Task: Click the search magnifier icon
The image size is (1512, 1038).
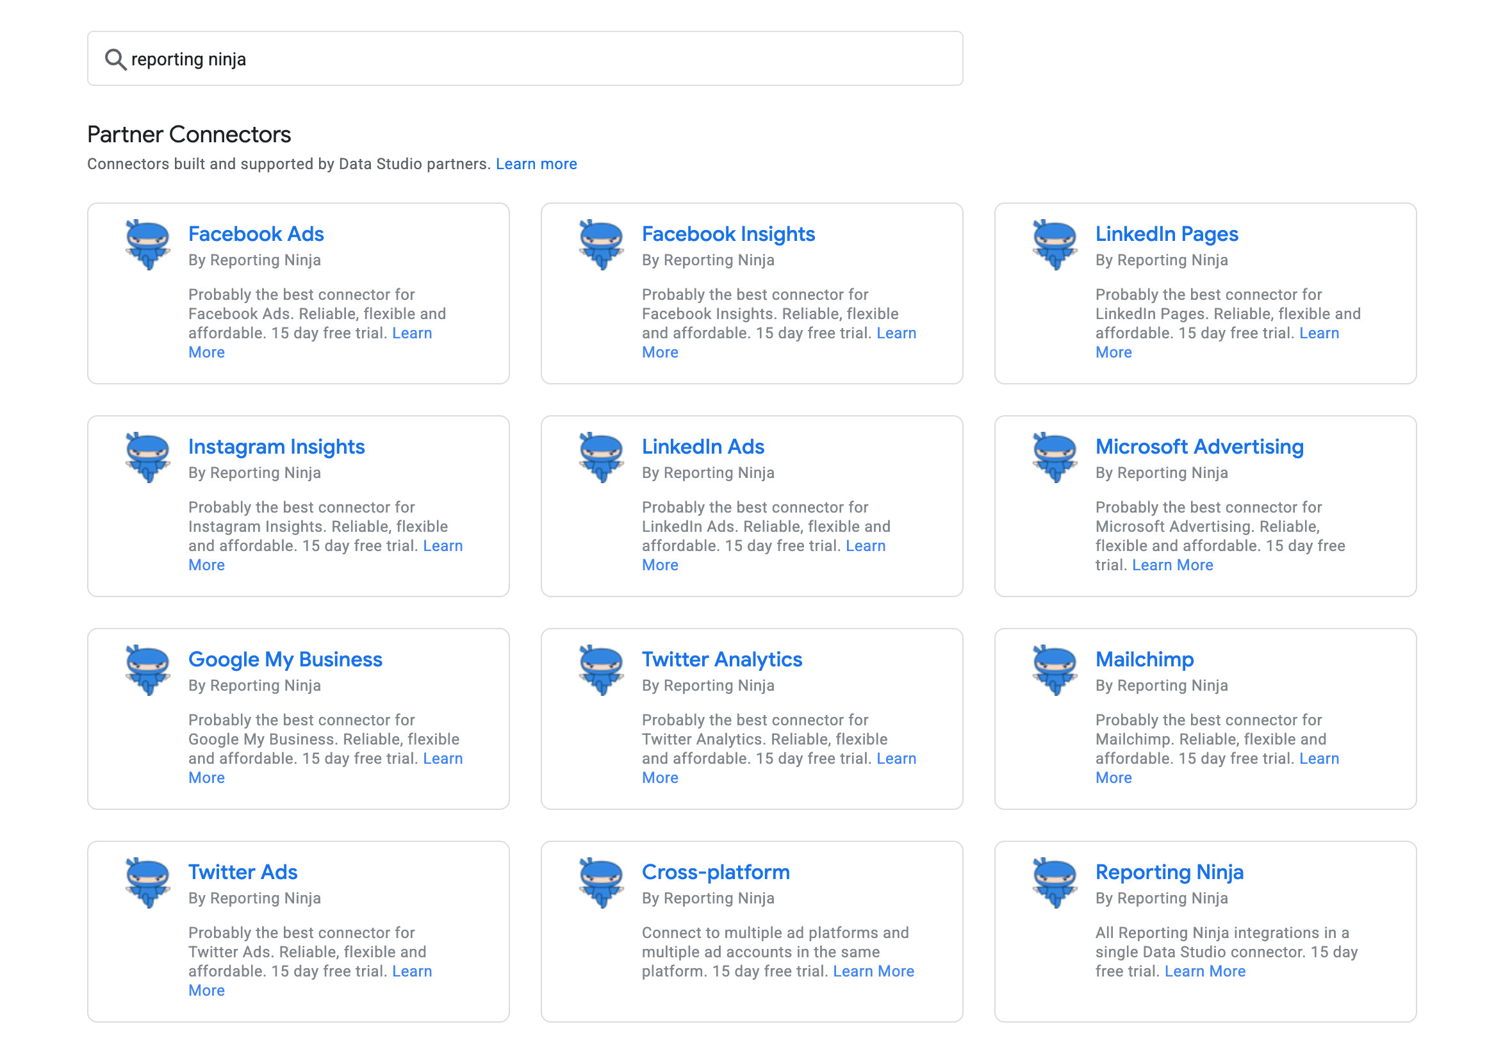Action: click(115, 59)
